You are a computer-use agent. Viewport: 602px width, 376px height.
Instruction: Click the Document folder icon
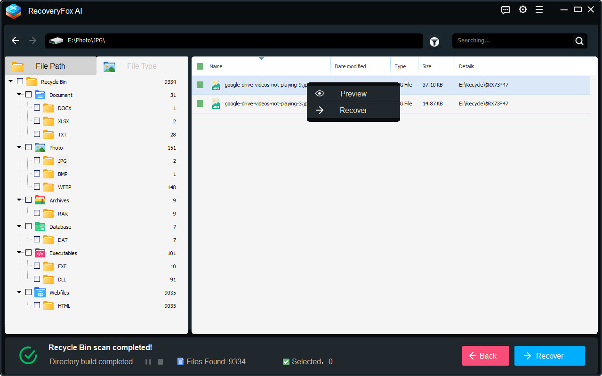click(40, 95)
